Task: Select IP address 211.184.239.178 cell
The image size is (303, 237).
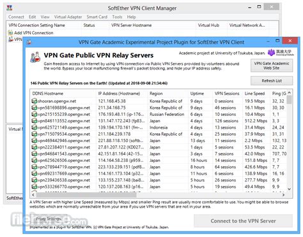Action: (x=114, y=134)
